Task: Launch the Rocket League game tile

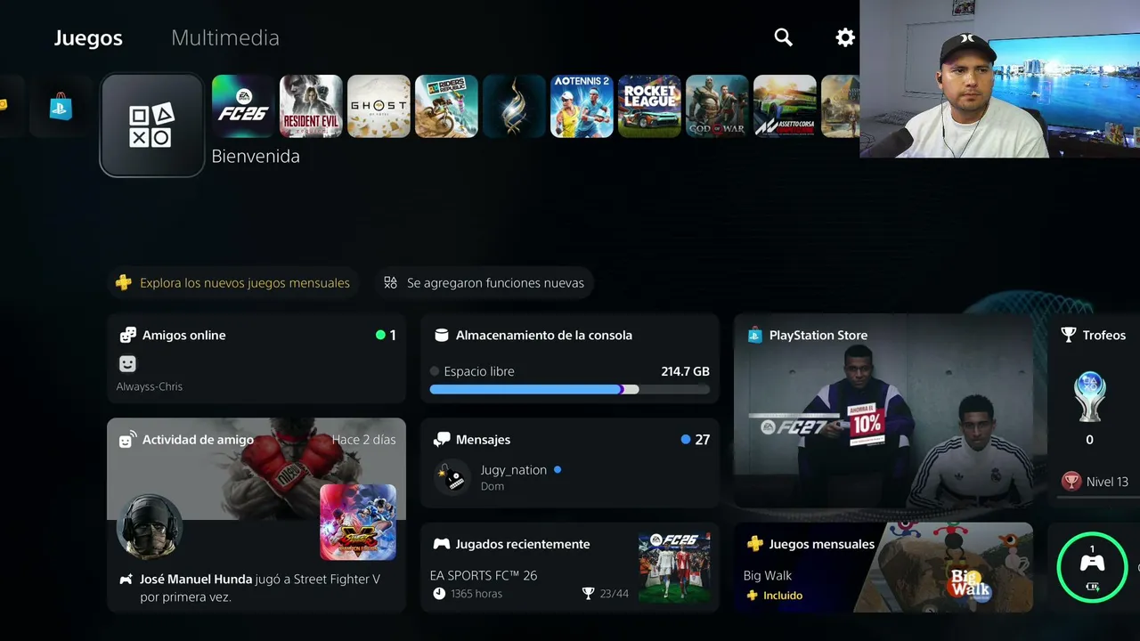Action: (649, 106)
